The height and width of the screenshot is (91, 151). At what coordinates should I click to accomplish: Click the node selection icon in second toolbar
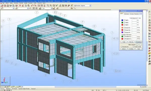[x=2, y=8]
